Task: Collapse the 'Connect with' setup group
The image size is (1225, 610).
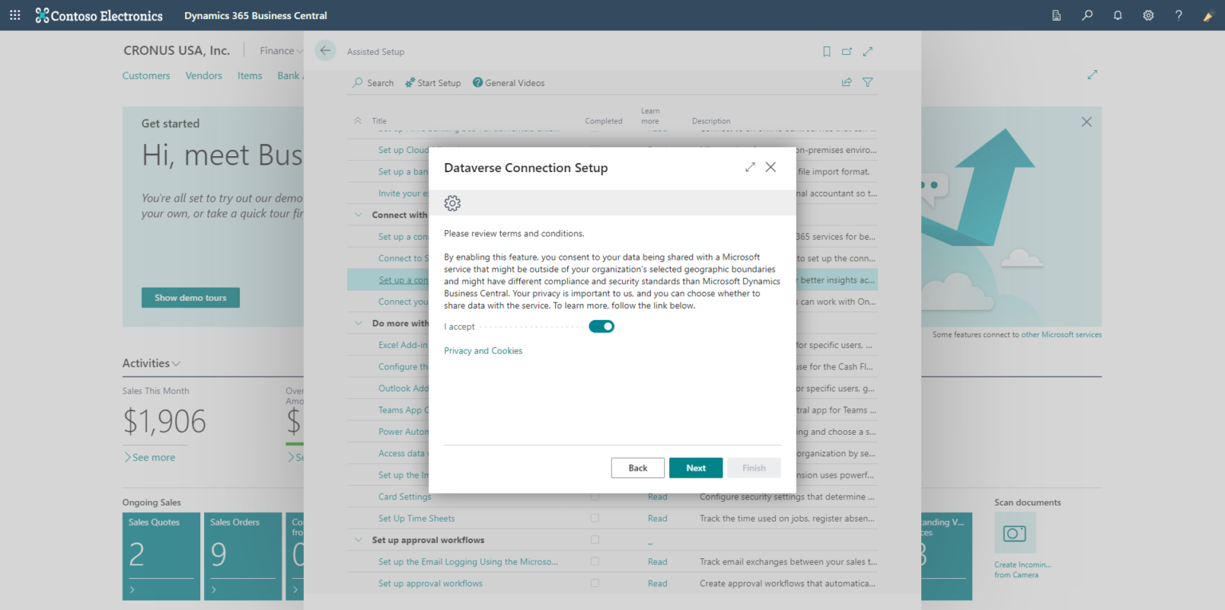Action: tap(357, 214)
